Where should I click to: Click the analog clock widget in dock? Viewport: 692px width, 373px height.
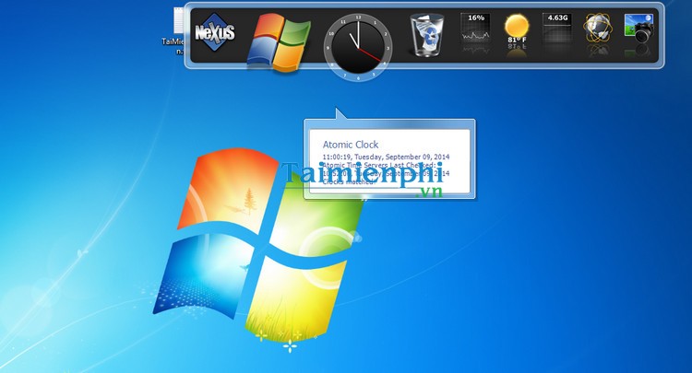pyautogui.click(x=357, y=47)
